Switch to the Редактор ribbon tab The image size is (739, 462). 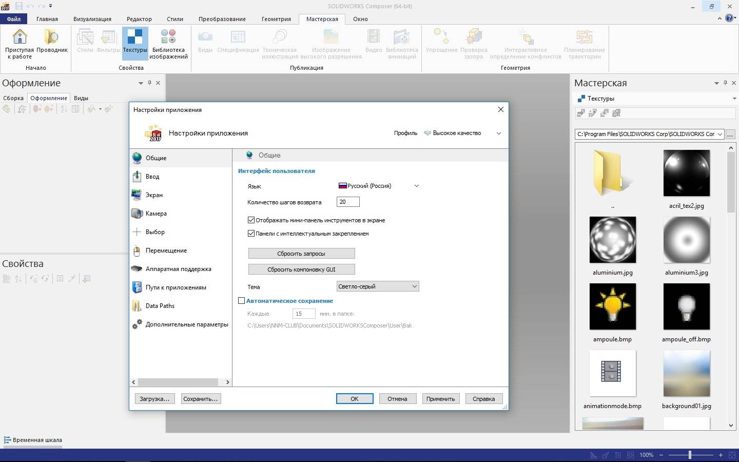[139, 19]
